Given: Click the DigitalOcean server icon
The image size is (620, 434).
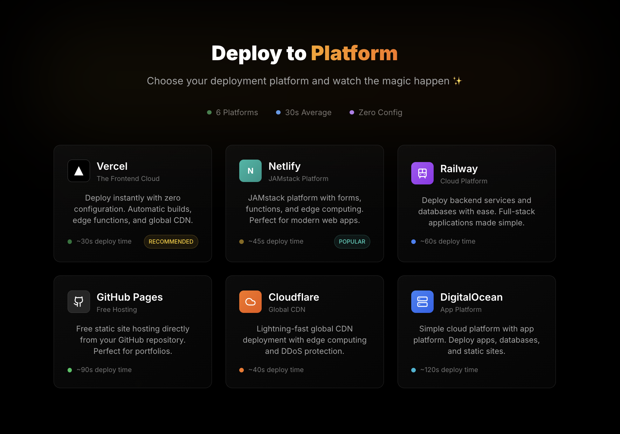Looking at the screenshot, I should pos(422,302).
